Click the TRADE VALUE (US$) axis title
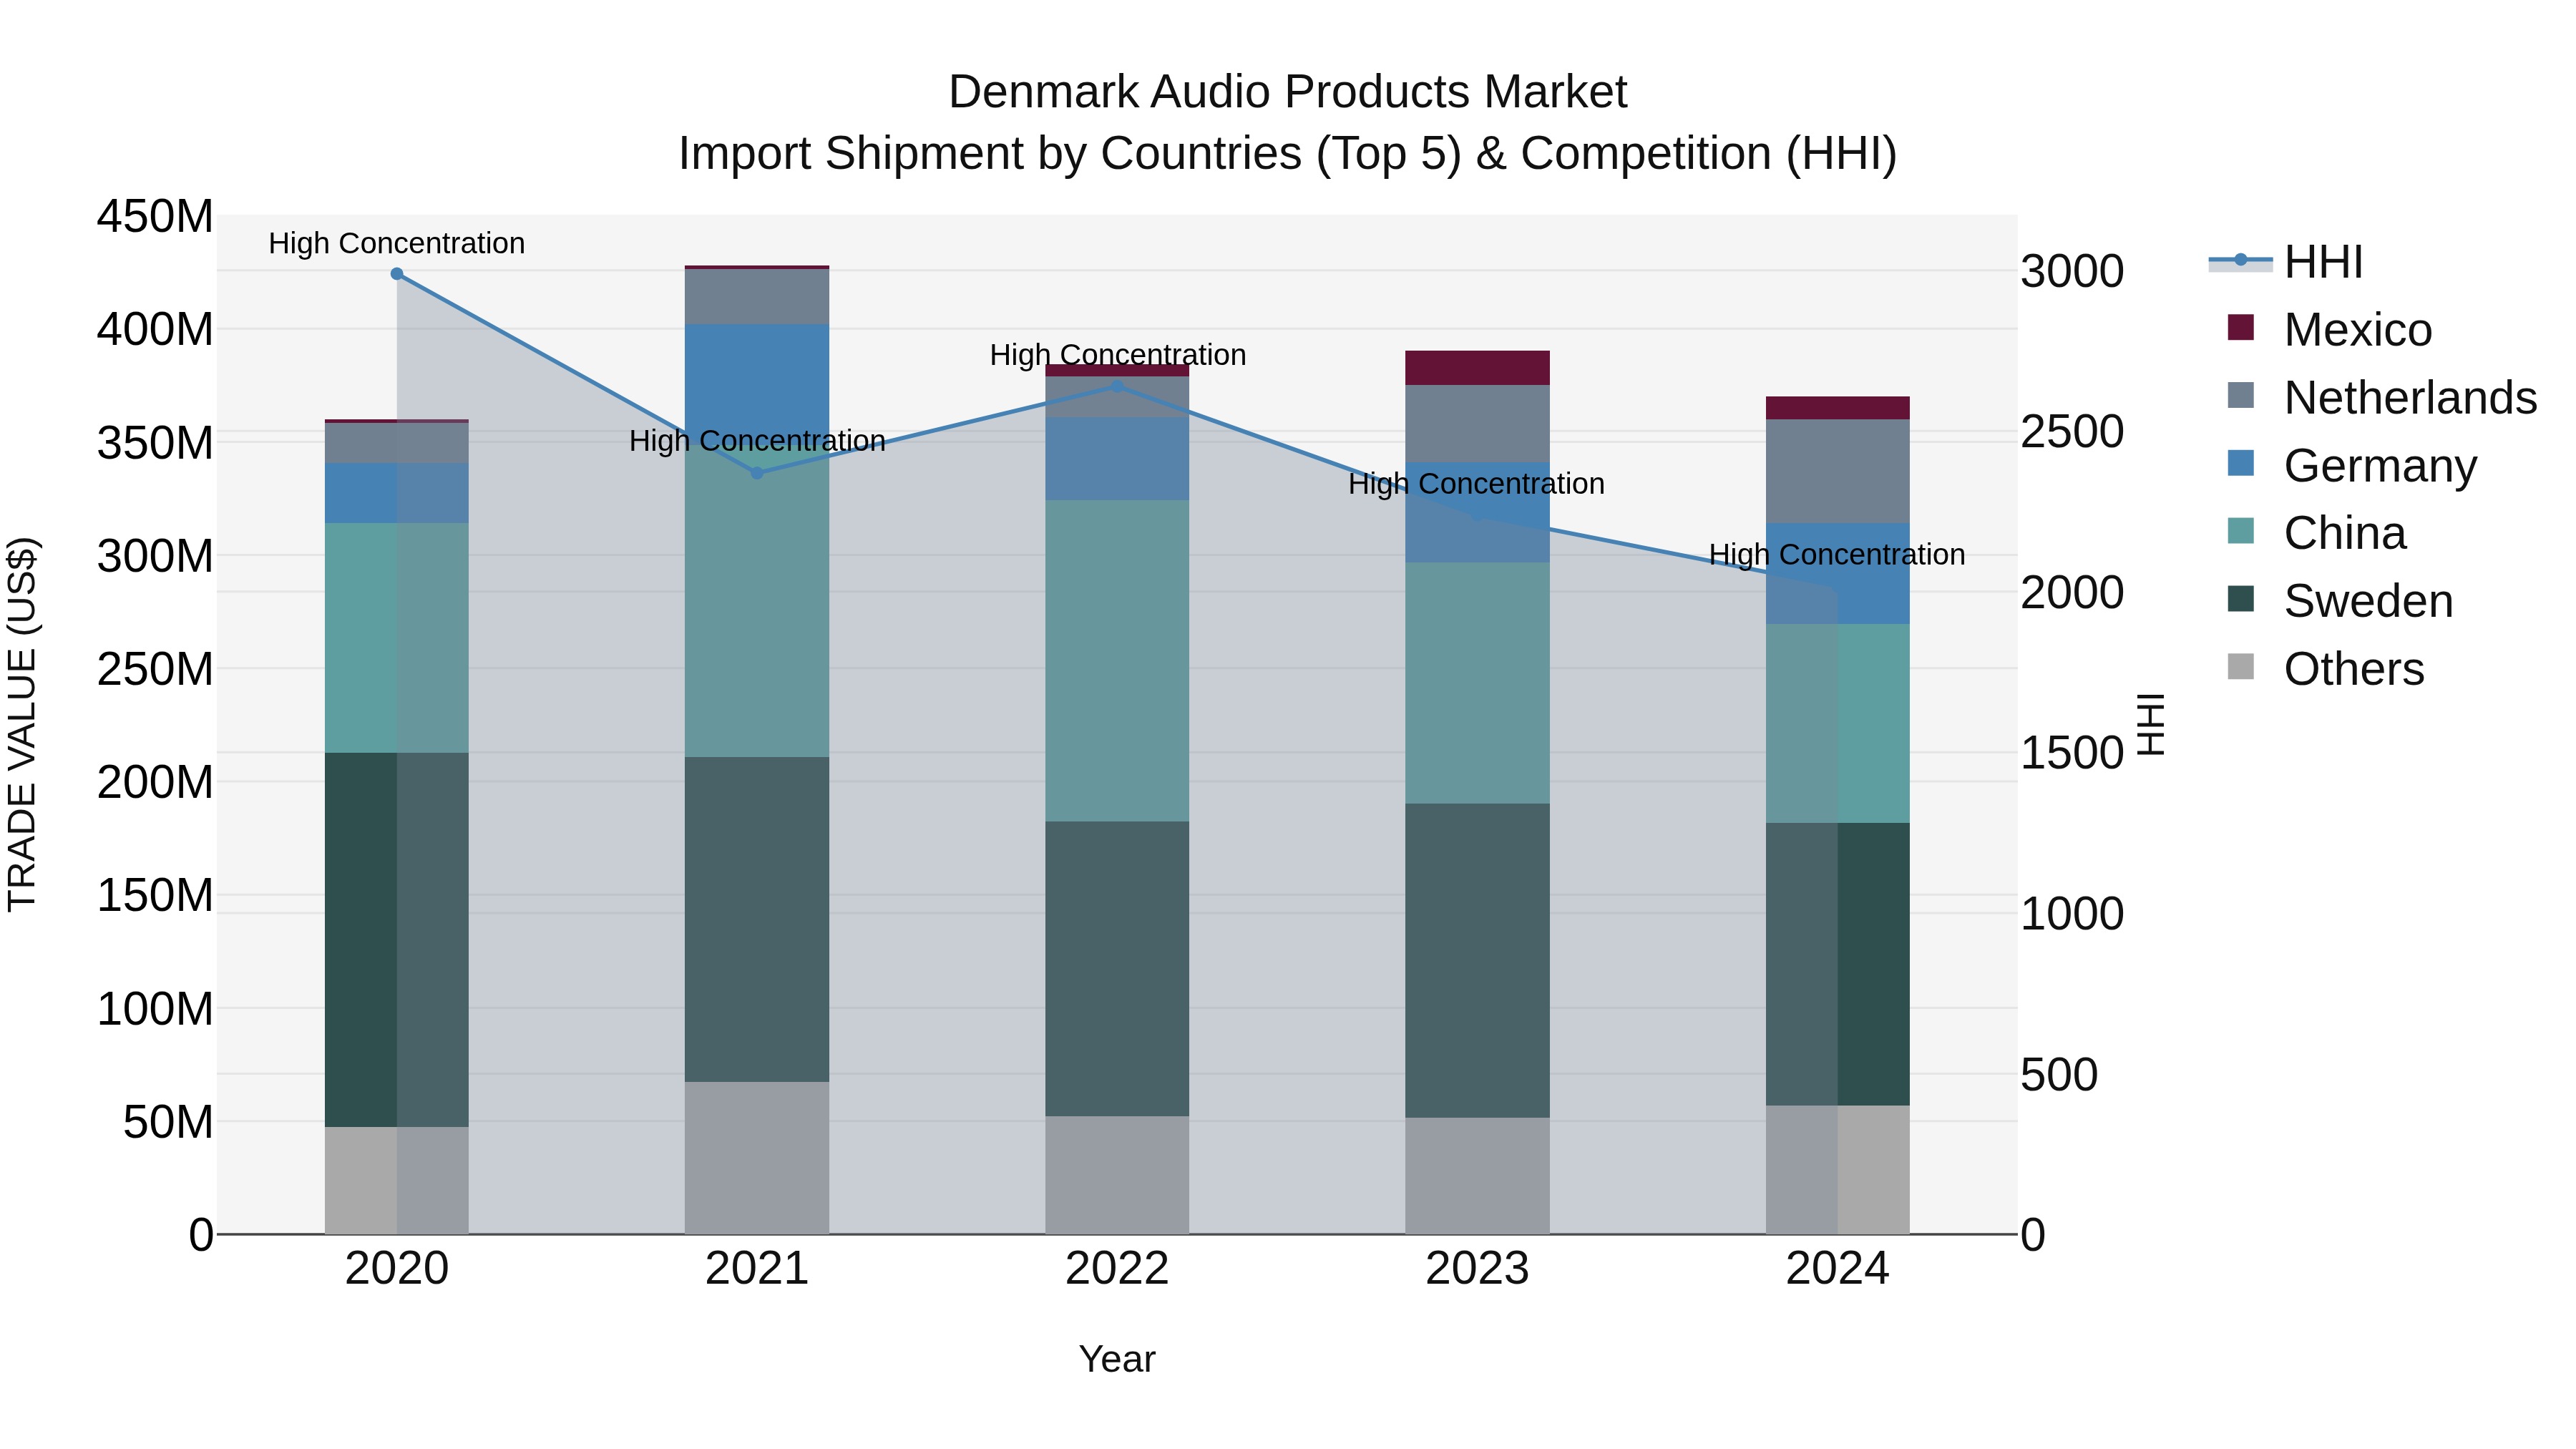This screenshot has width=2576, height=1449. (22, 724)
